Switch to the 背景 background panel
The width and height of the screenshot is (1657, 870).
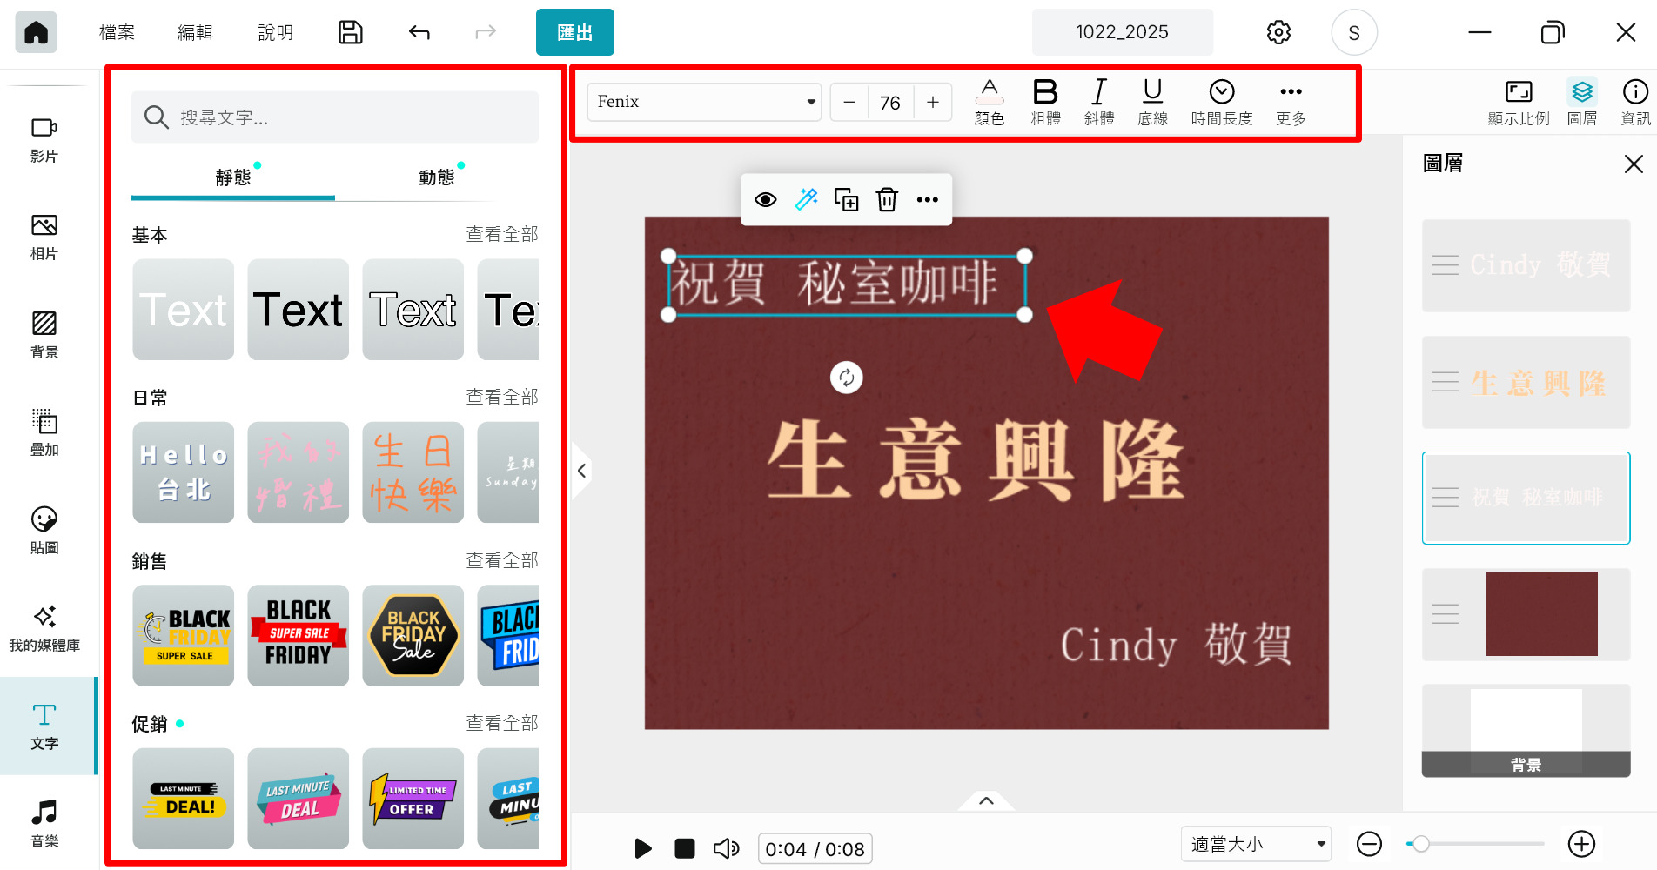[44, 335]
